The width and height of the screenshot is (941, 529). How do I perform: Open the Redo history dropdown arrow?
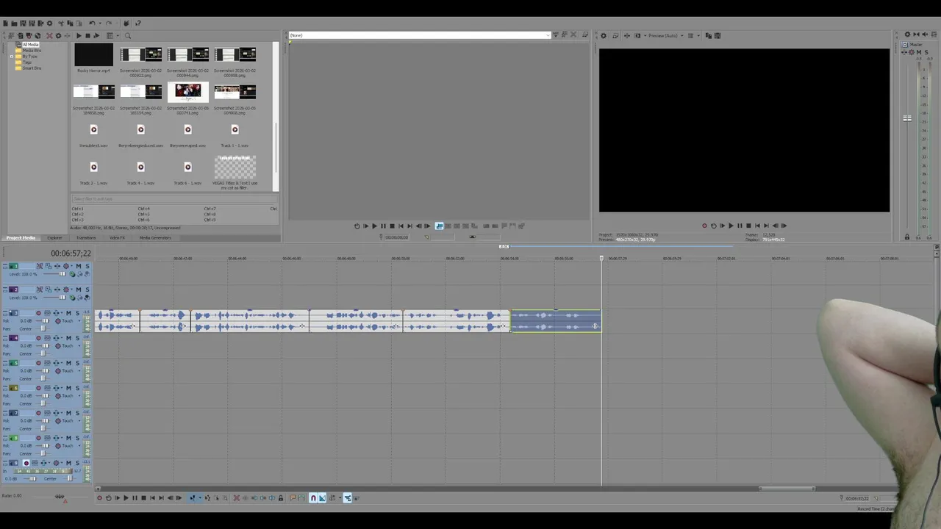tap(116, 24)
